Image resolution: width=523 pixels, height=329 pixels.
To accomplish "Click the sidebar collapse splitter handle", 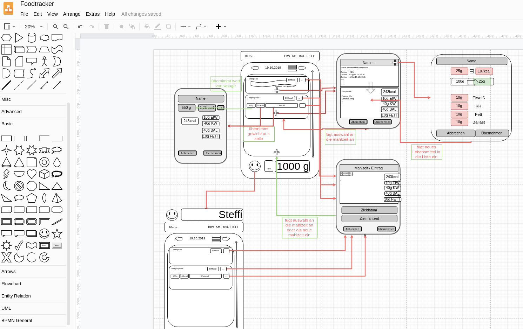I will coord(73,192).
